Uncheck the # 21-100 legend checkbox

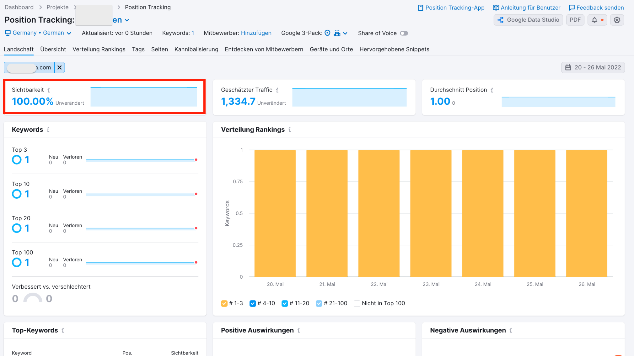(x=319, y=303)
